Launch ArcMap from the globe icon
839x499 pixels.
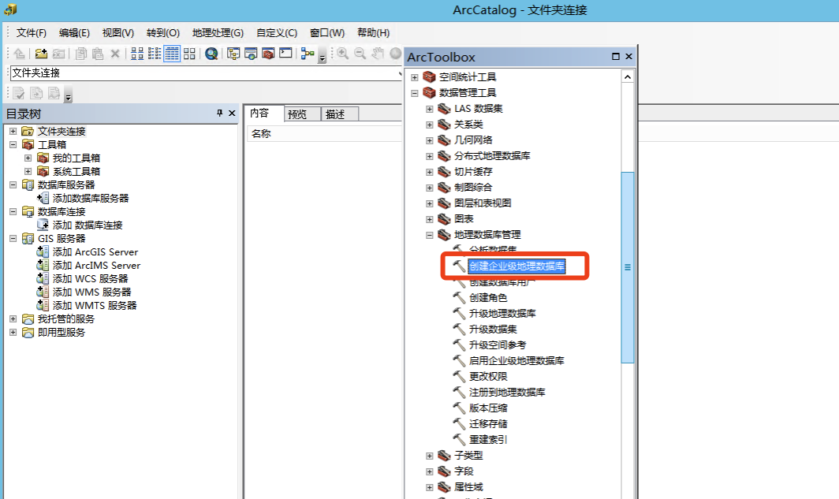212,54
